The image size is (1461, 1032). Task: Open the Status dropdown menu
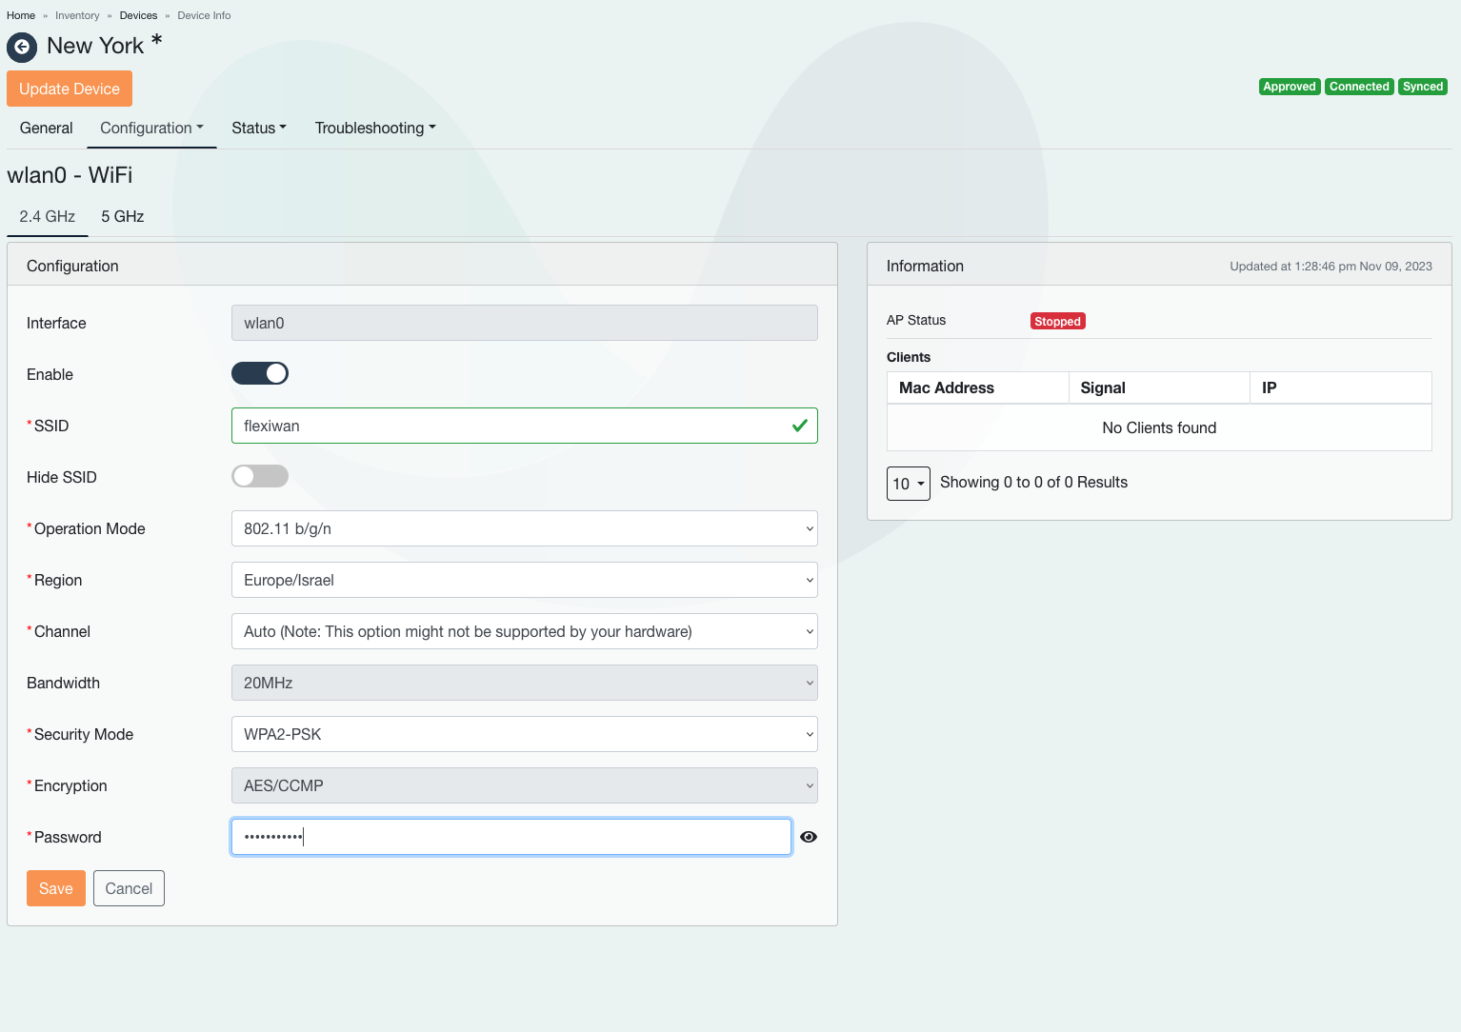point(258,128)
